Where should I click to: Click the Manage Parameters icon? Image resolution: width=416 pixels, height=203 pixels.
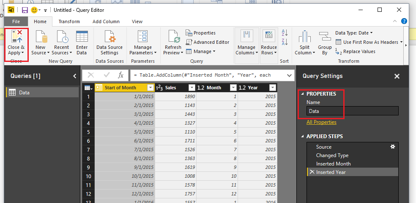143,37
